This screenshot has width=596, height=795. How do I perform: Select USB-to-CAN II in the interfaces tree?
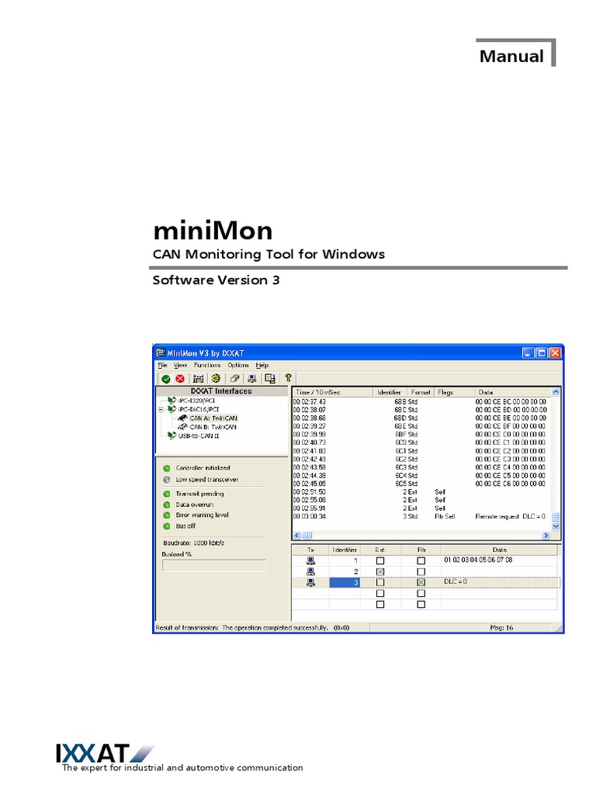coord(199,436)
